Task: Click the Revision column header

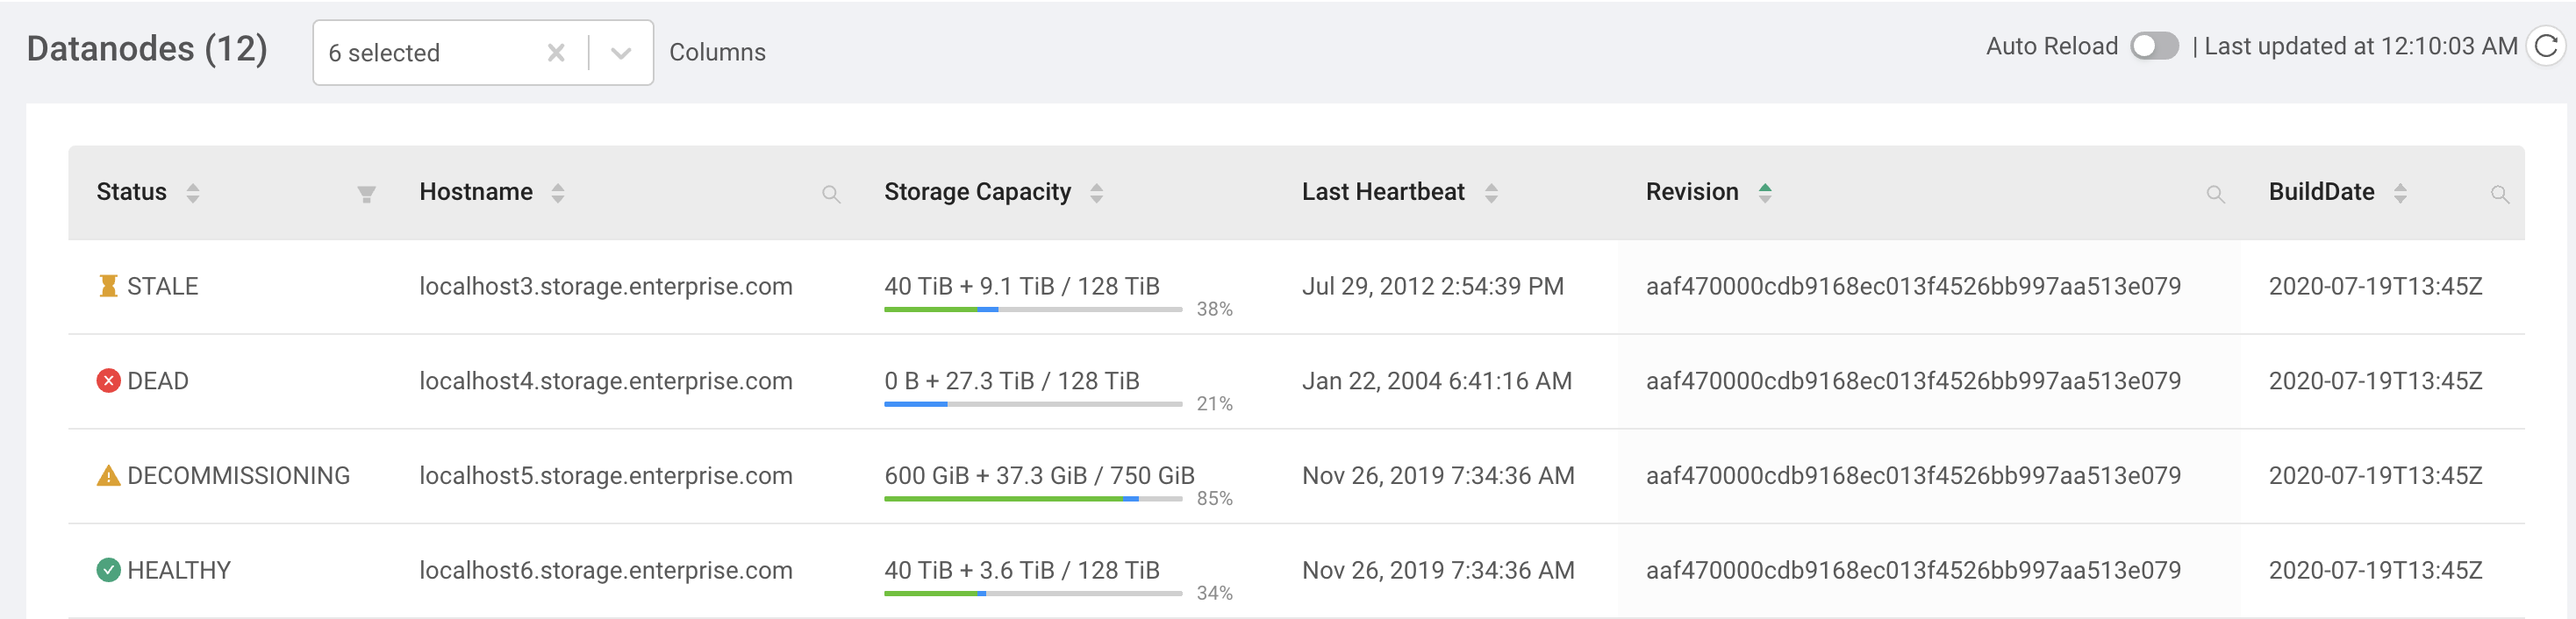Action: coord(1692,192)
